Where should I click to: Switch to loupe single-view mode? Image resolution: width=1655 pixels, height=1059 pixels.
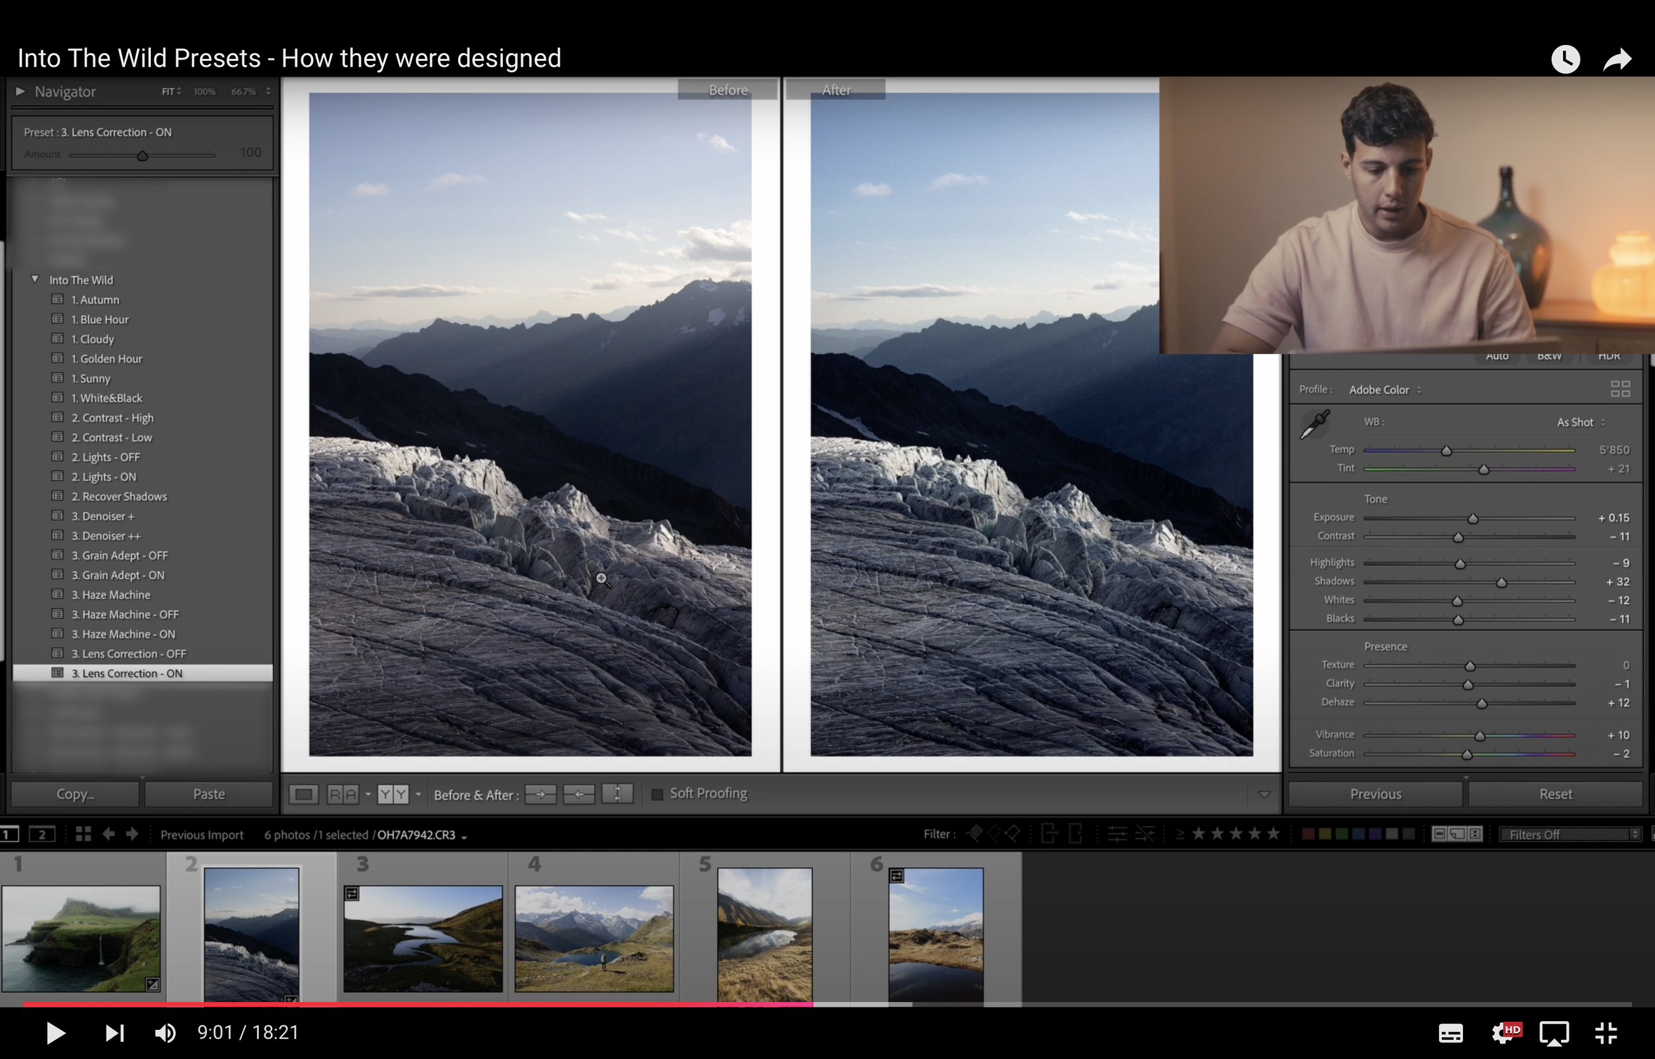click(x=303, y=795)
